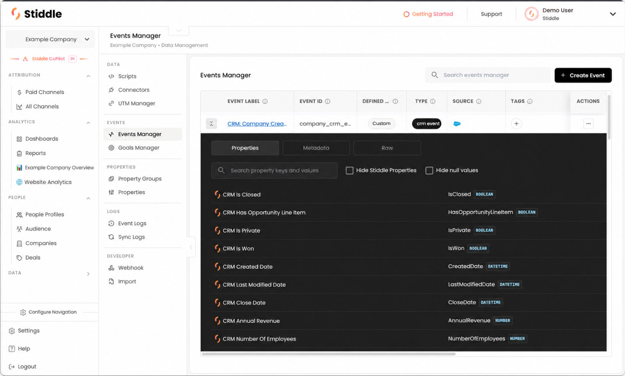Click the info icon beside TYPE header
The image size is (625, 376).
click(433, 101)
